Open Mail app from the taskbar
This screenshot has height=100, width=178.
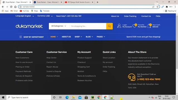80,97
